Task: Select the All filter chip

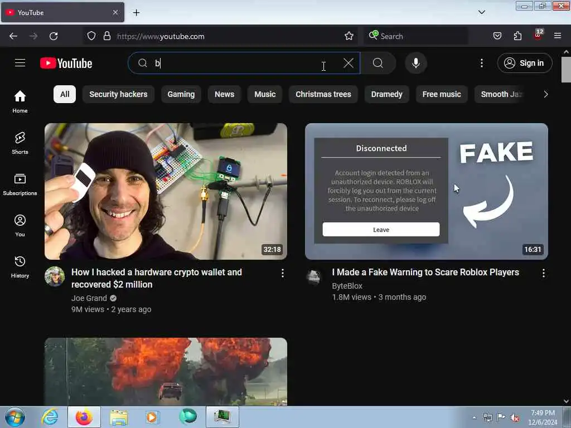Action: click(x=65, y=94)
